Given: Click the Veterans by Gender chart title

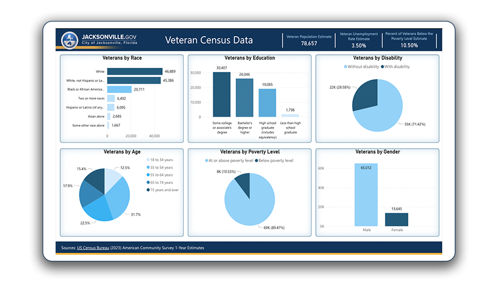Looking at the screenshot, I should click(378, 152).
